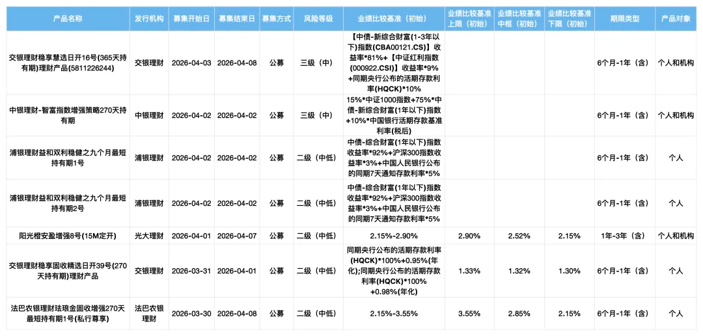The width and height of the screenshot is (703, 336).
Task: Select benchmark cell 2.15%-2.90%
Action: point(394,236)
